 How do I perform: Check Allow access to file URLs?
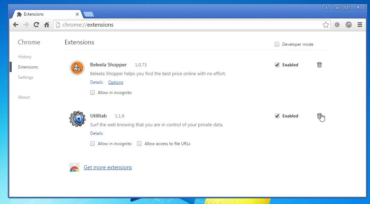click(139, 144)
